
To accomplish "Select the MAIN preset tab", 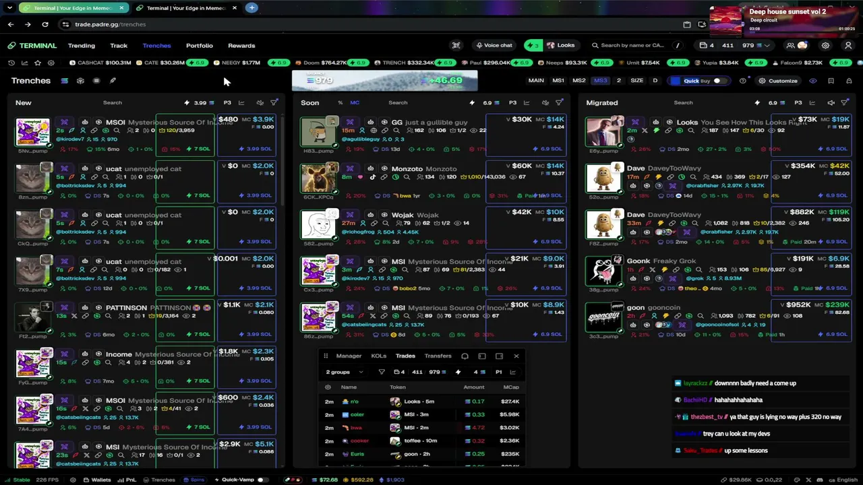I will [536, 81].
